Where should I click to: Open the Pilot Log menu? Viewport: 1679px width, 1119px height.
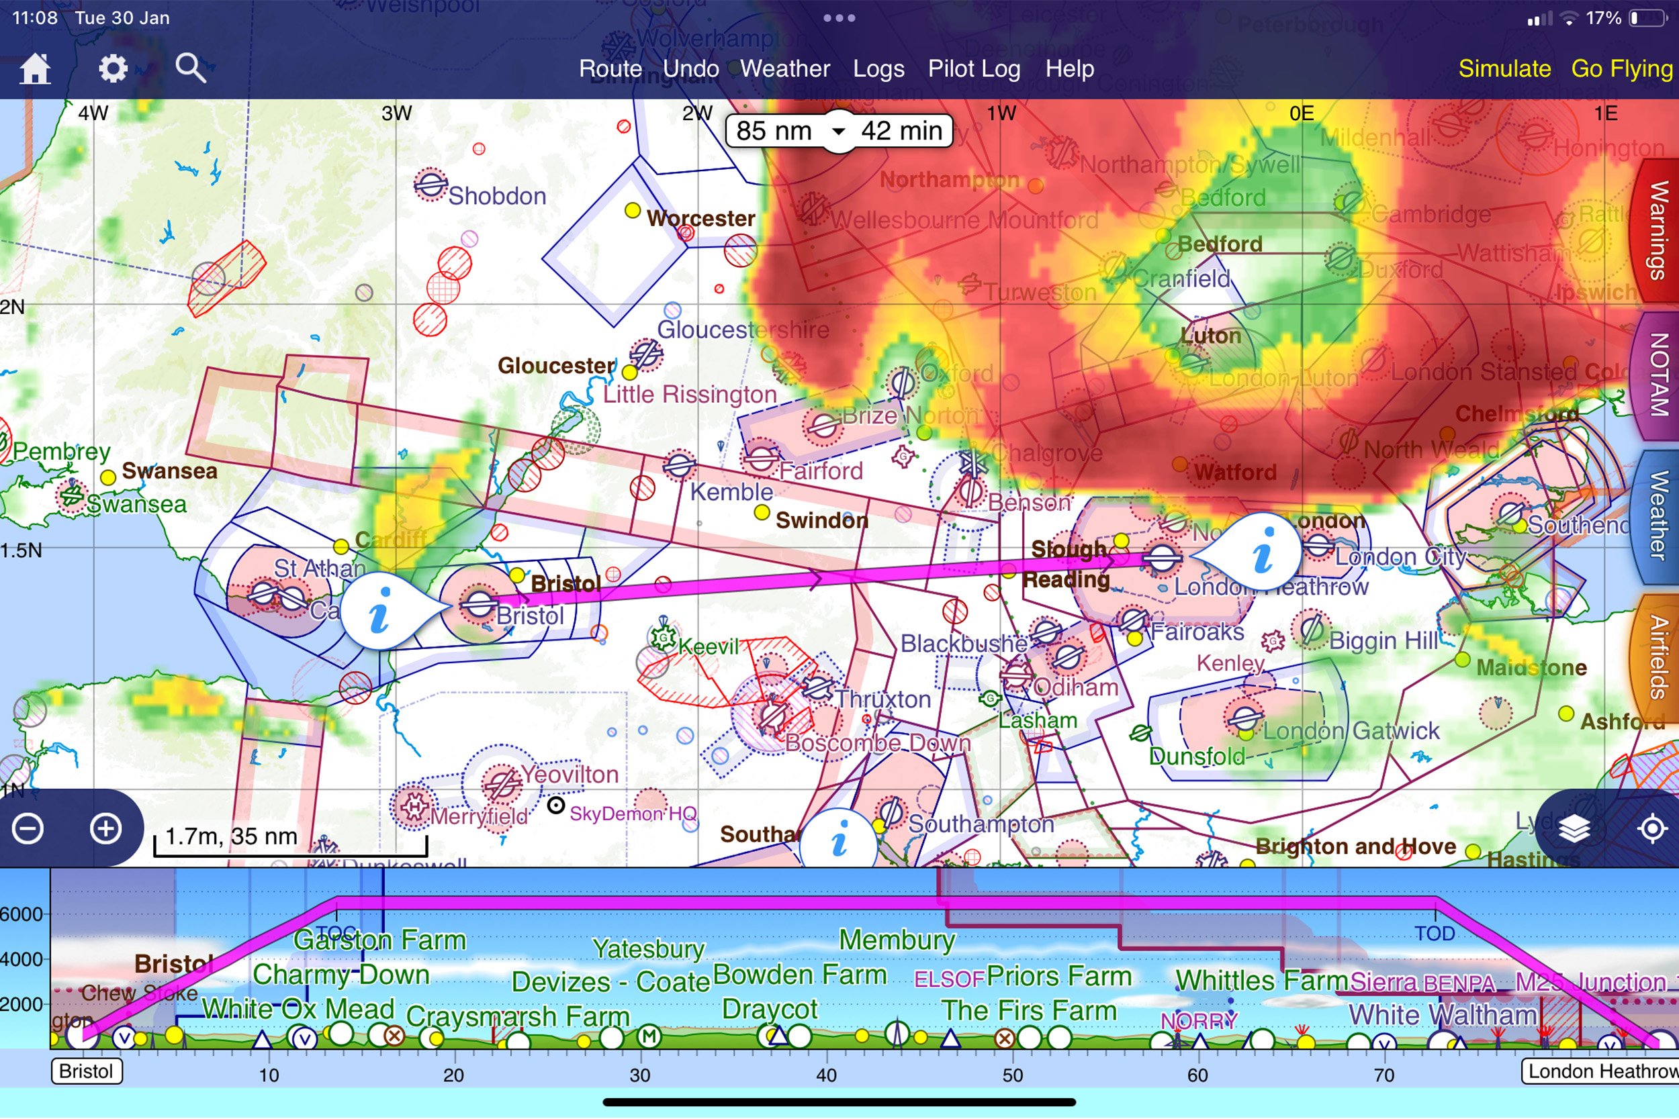coord(974,69)
